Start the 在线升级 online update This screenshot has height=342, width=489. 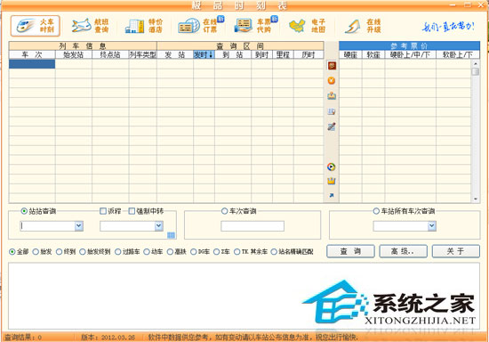point(363,26)
